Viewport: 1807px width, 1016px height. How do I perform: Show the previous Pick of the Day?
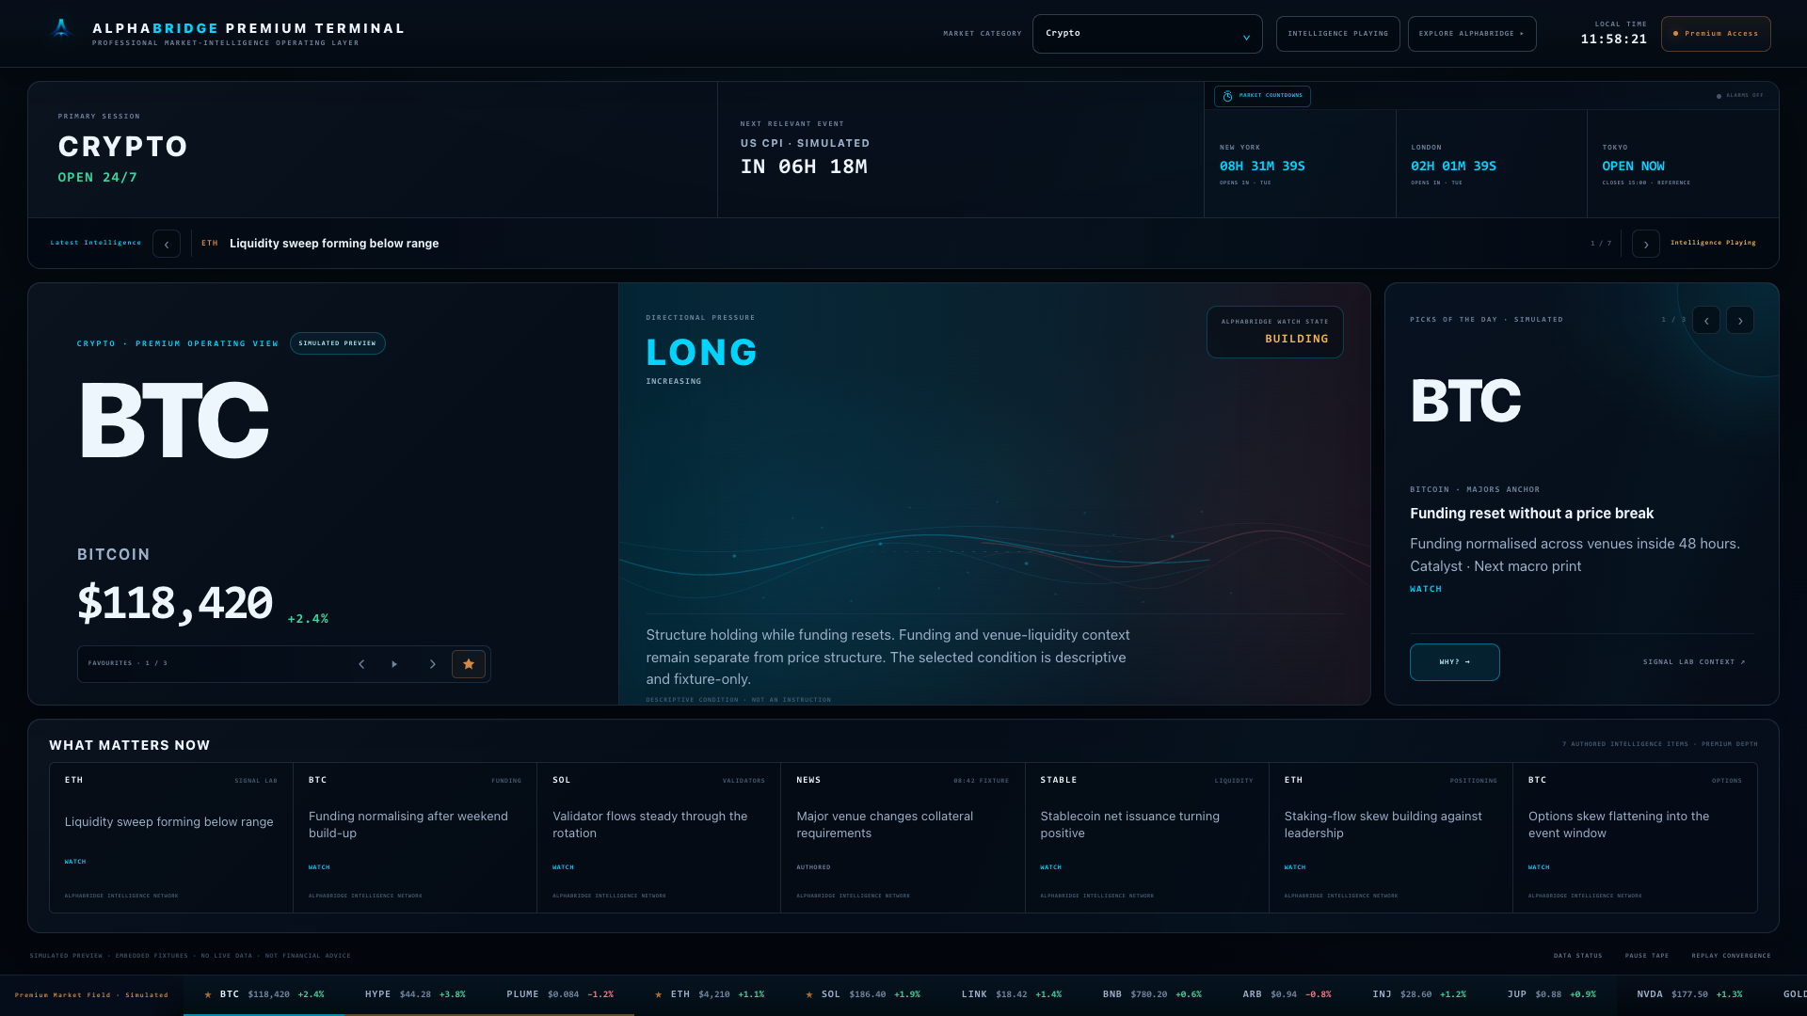[x=1706, y=320]
